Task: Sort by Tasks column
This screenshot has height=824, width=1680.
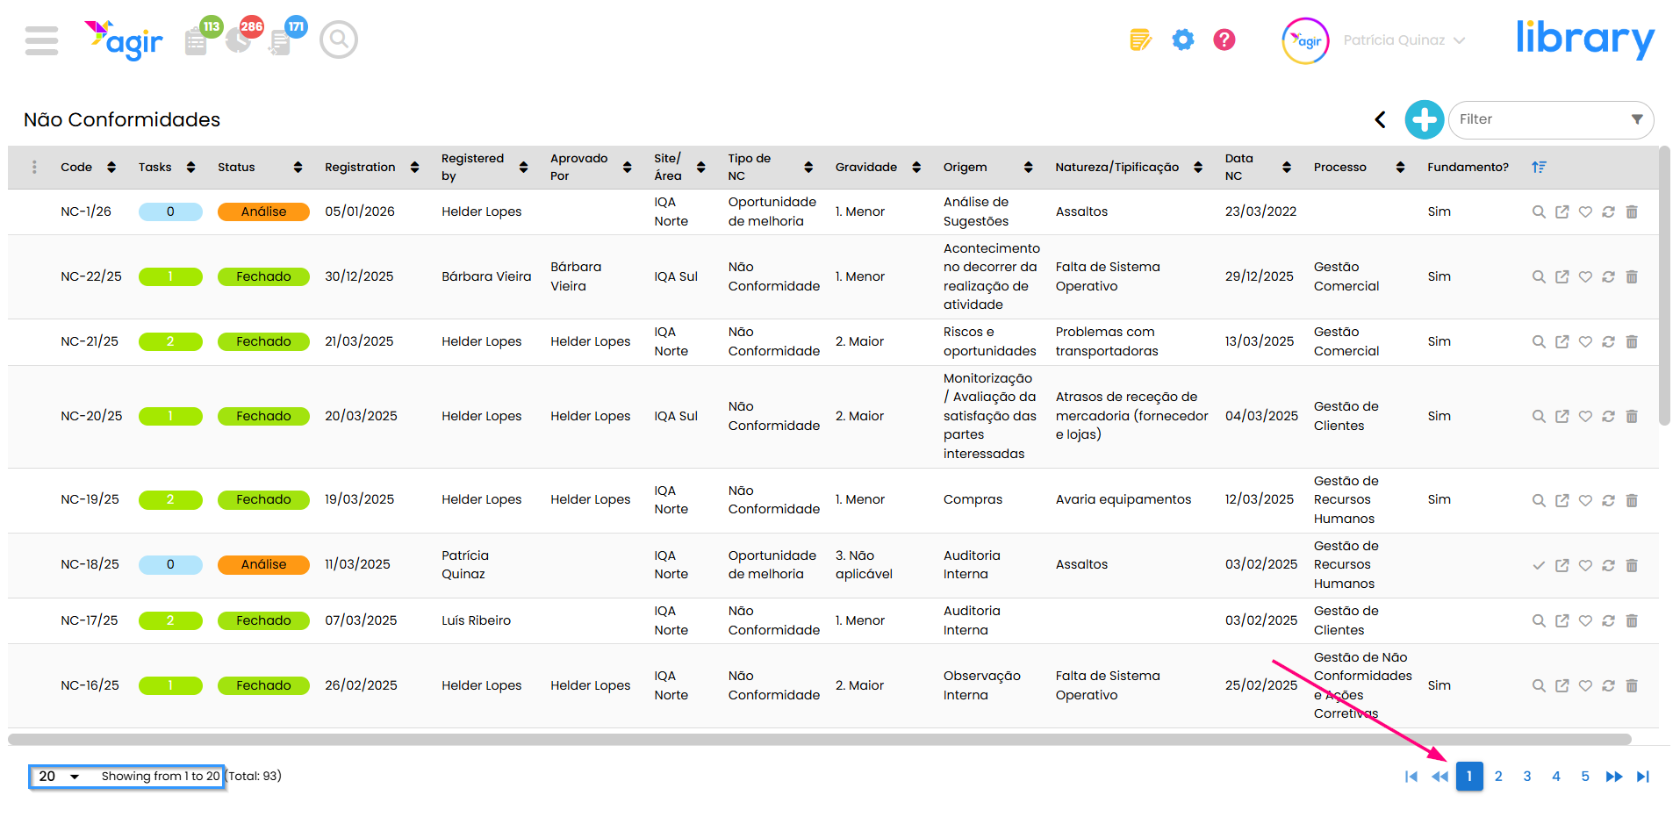Action: [190, 167]
